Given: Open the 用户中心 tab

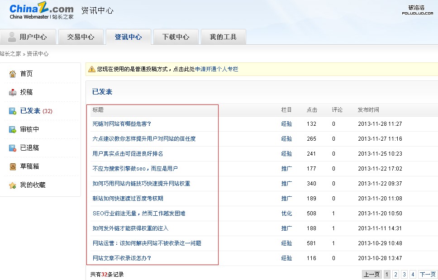Looking at the screenshot, I should point(28,37).
